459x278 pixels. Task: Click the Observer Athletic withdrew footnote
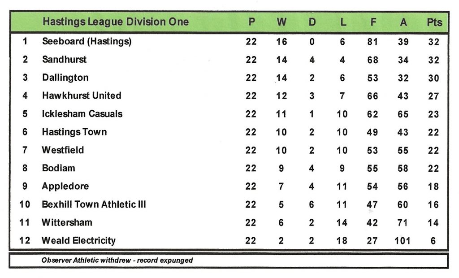[117, 260]
